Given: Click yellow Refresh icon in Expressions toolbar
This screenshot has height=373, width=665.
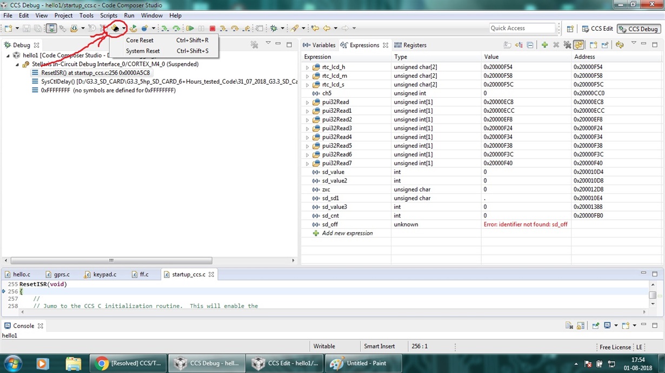Looking at the screenshot, I should (620, 45).
